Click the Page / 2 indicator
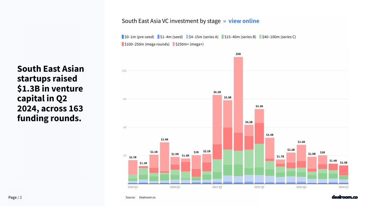Image resolution: width=366 pixels, height=206 pixels. coord(15,197)
